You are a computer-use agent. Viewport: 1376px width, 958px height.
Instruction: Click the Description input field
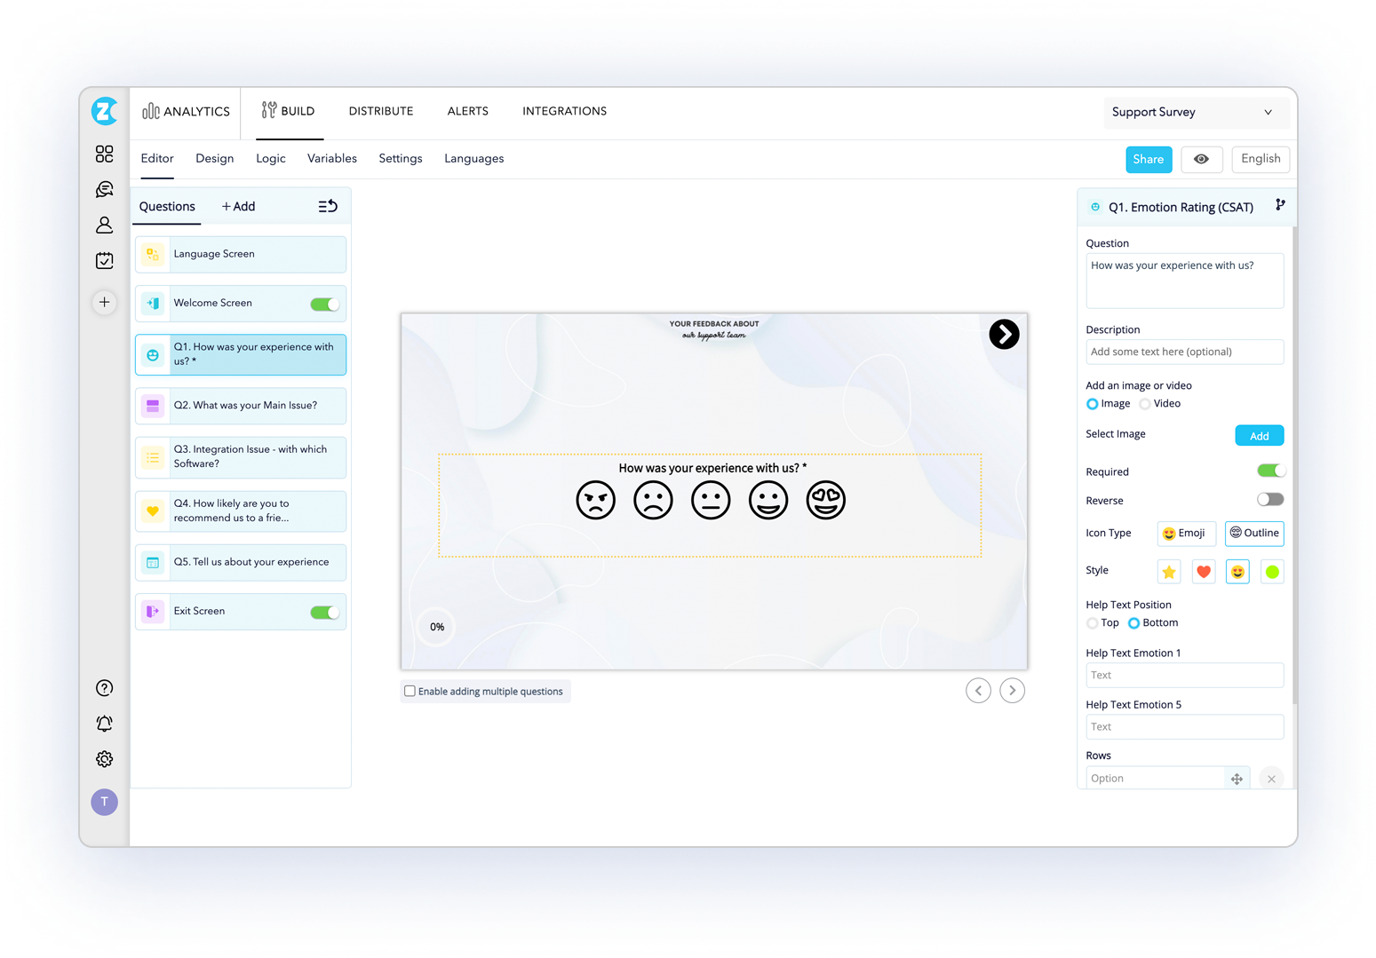tap(1184, 352)
